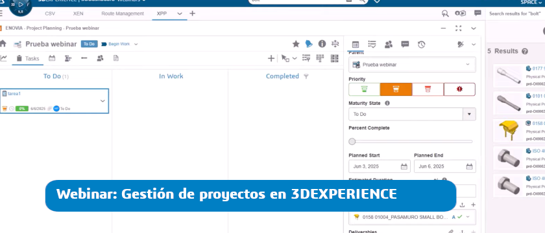Select the medium priority orange option

click(x=396, y=89)
